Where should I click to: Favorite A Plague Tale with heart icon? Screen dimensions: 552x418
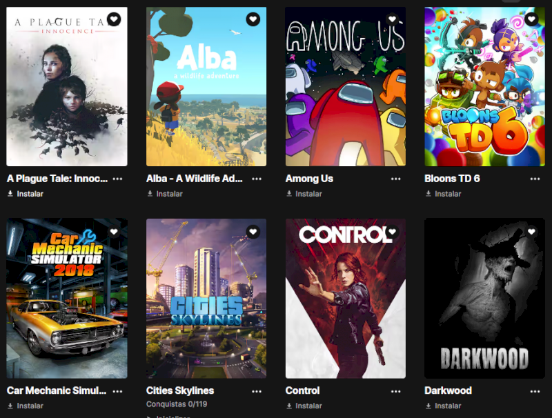point(114,19)
